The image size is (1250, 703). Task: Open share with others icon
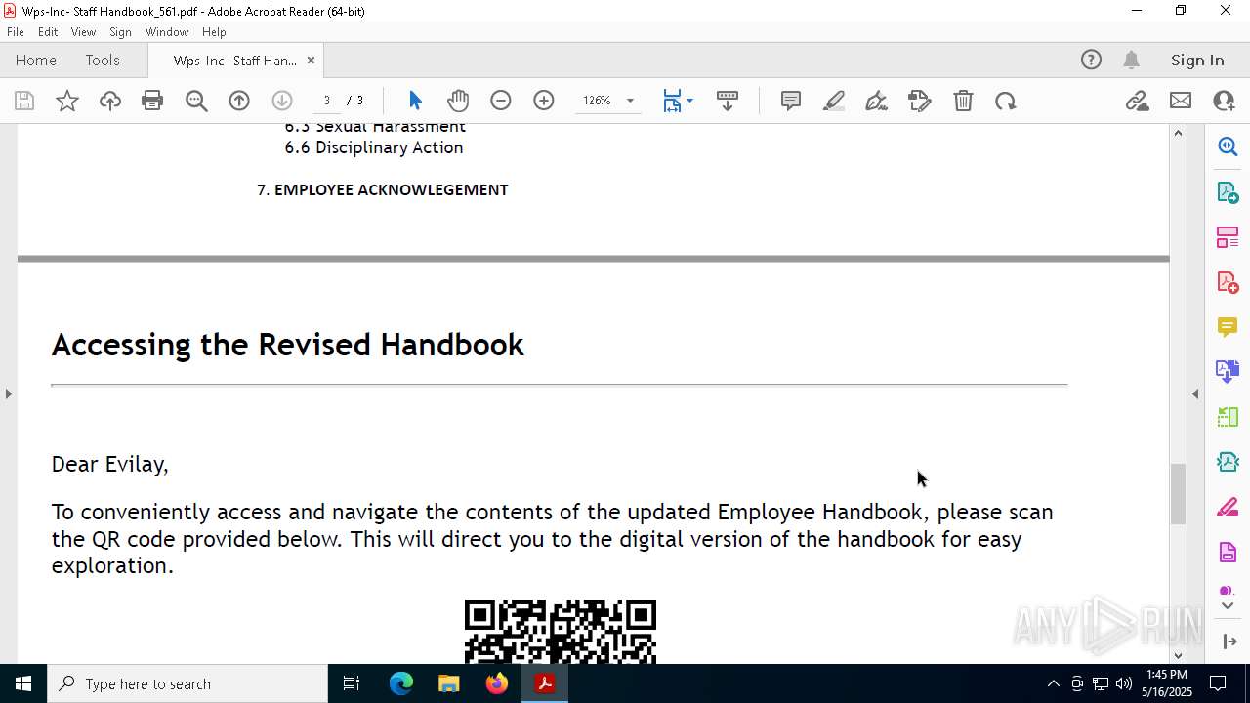click(1224, 101)
